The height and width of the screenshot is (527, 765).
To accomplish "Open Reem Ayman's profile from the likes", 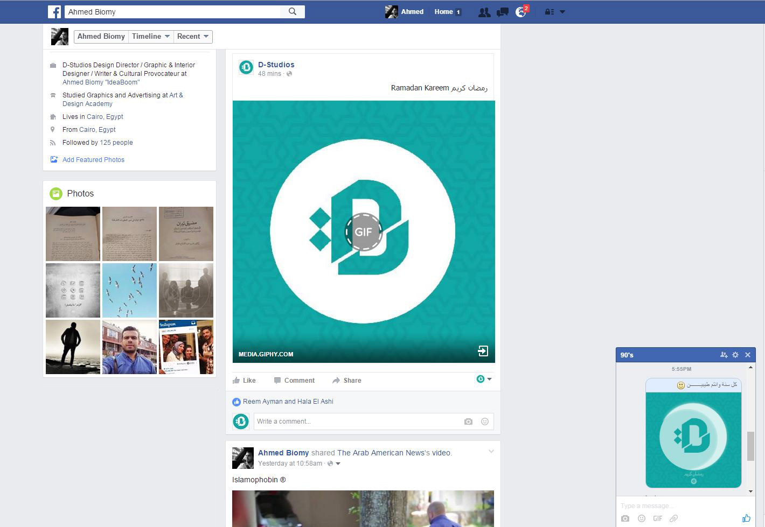I will pyautogui.click(x=262, y=402).
